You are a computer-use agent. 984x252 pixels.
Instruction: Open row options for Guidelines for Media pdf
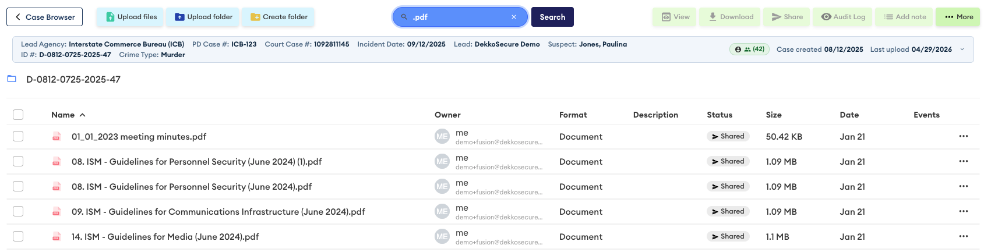tap(963, 236)
